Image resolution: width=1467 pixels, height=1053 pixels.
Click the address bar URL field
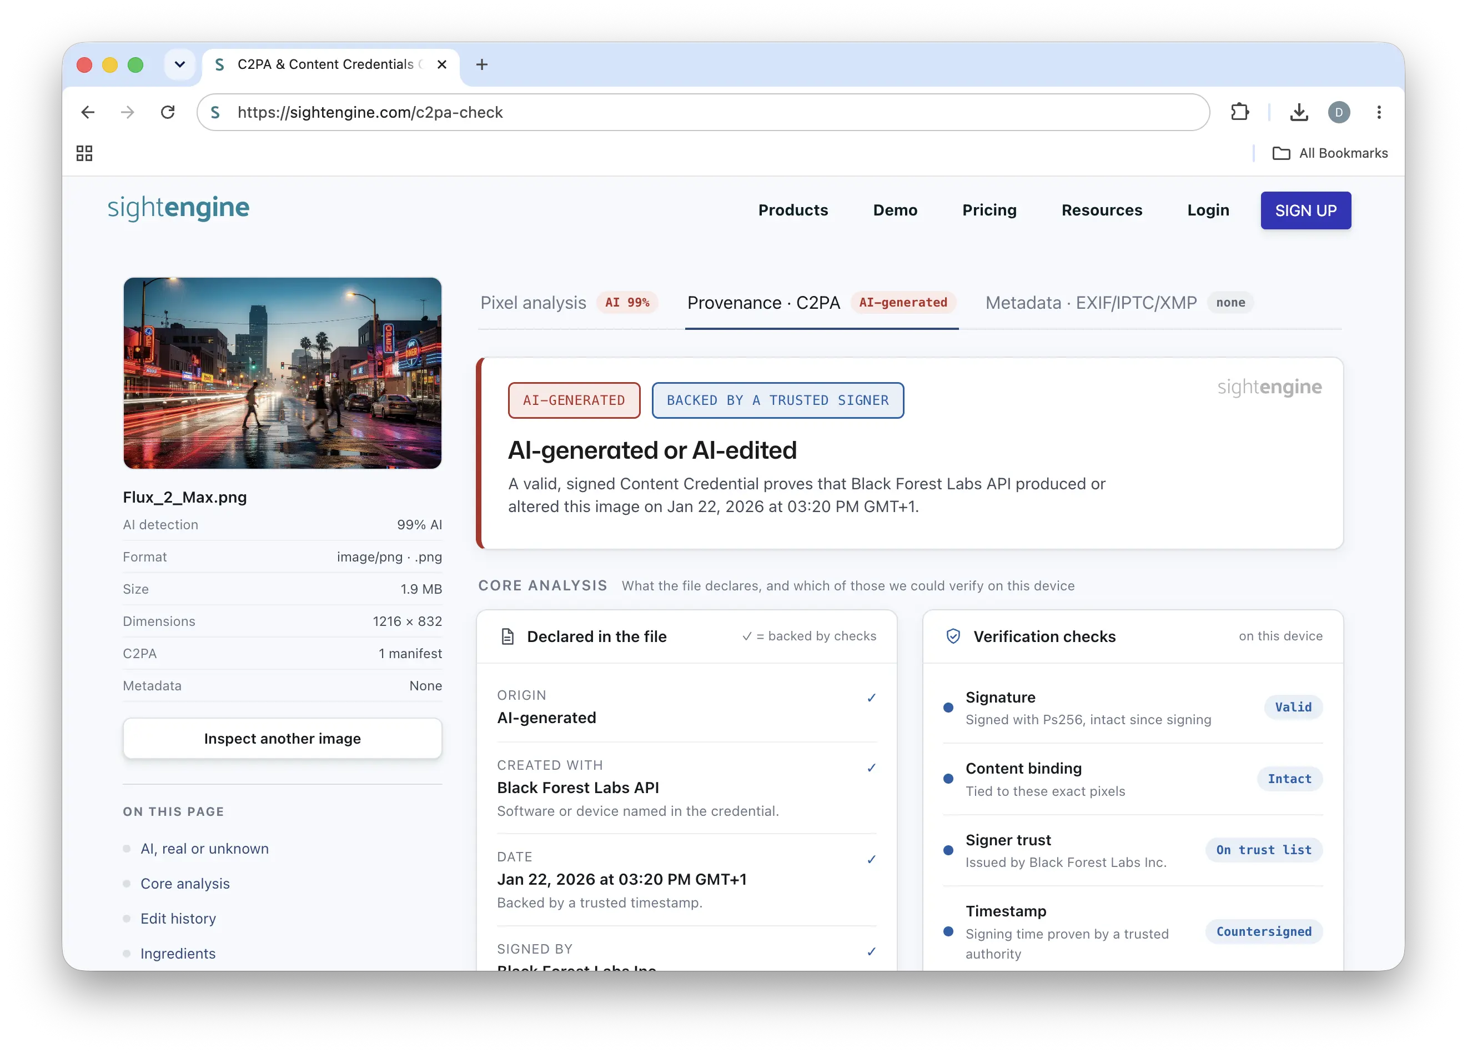click(703, 112)
